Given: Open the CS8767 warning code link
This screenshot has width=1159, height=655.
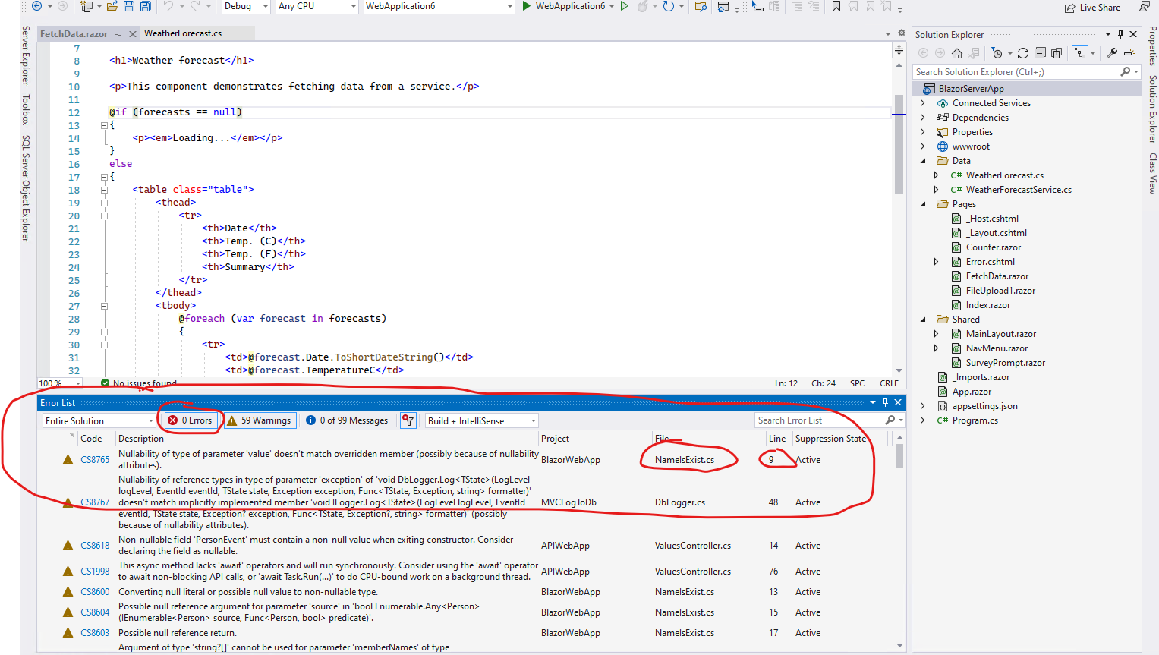Looking at the screenshot, I should (x=94, y=502).
